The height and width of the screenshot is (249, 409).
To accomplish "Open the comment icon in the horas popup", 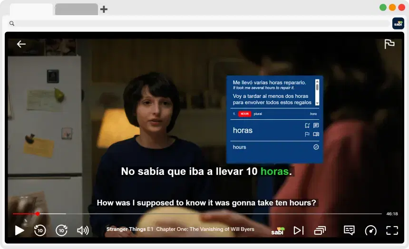I will click(316, 125).
